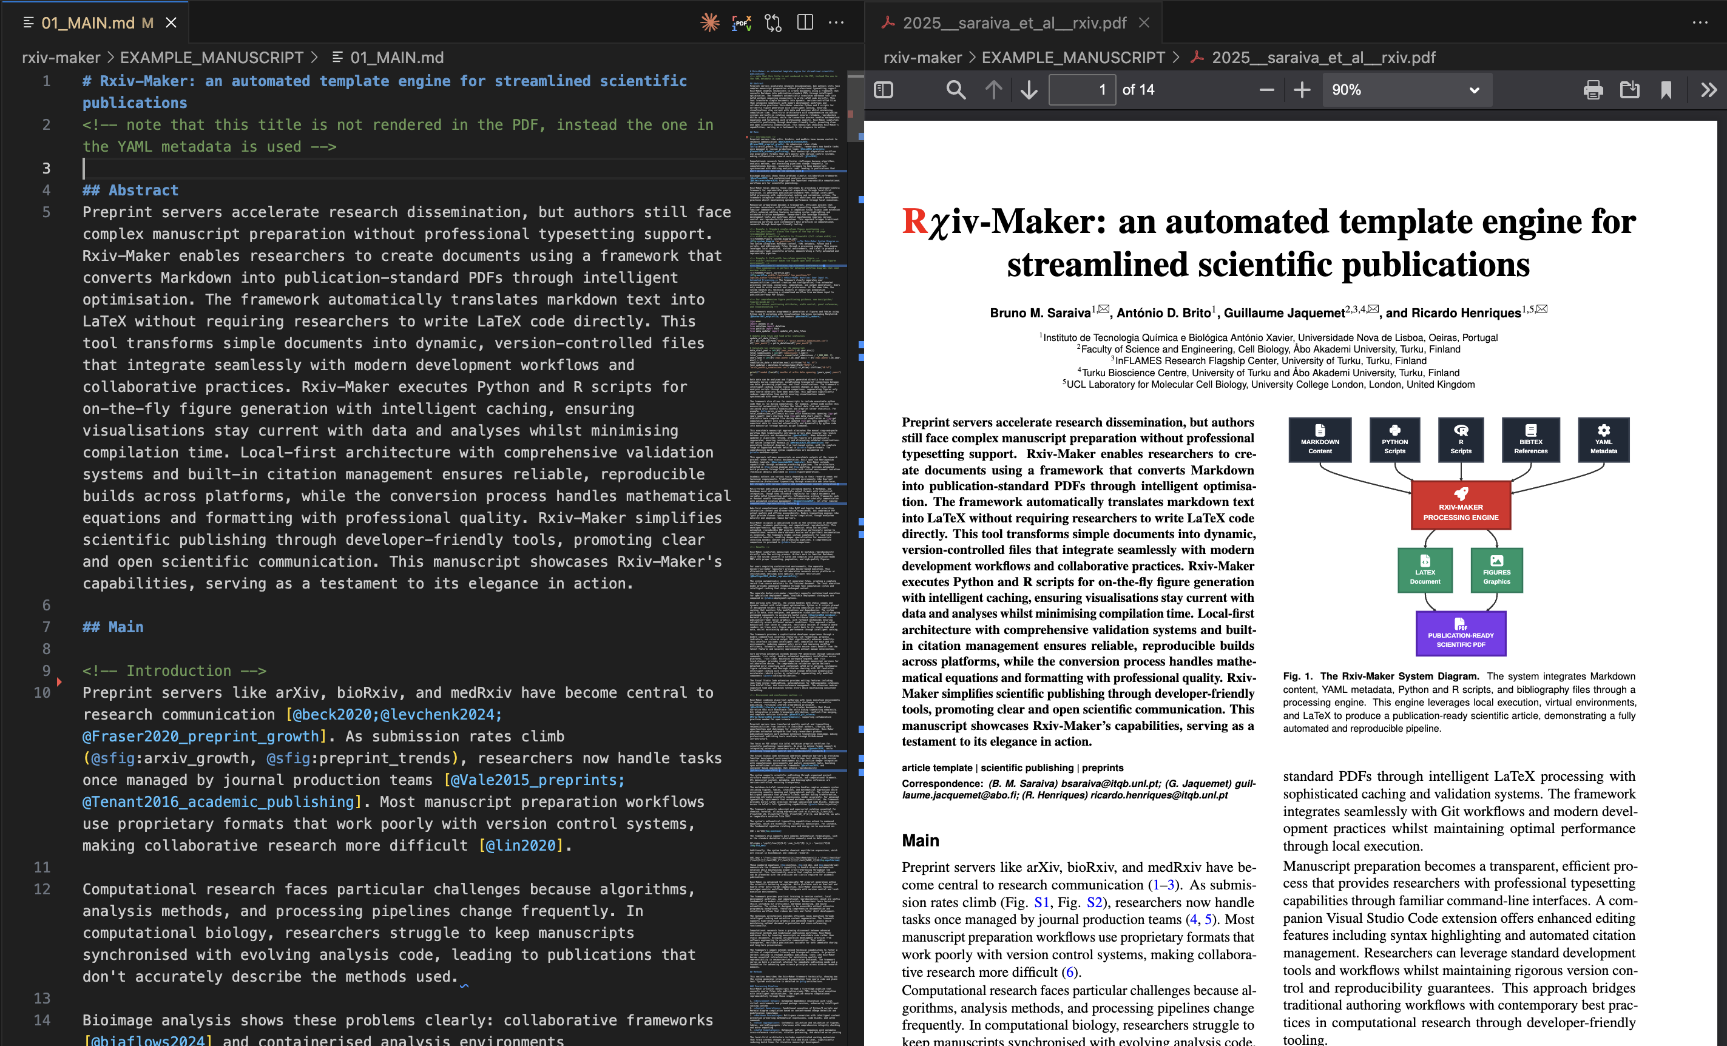Click the page number input field
Screen dimensions: 1727x1046
coord(1081,90)
